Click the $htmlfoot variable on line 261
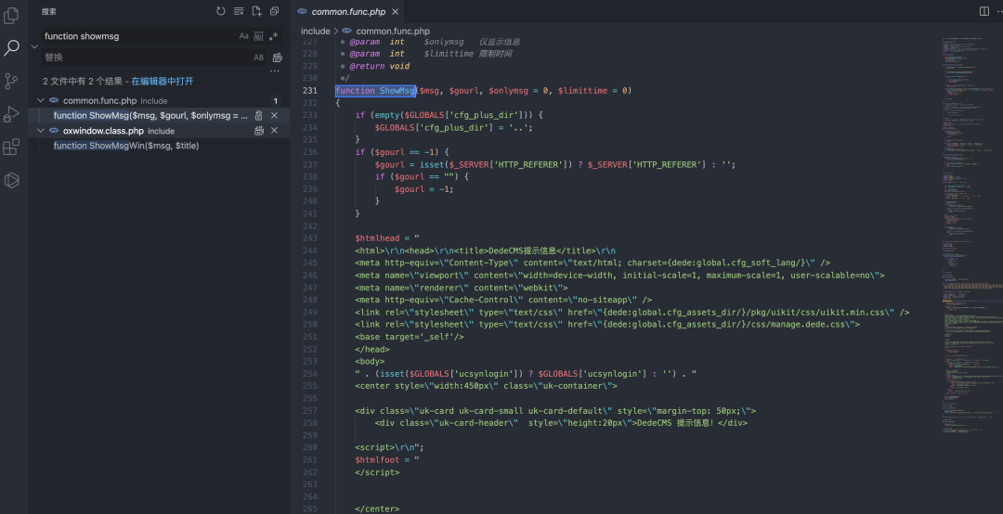Screen dimensions: 1003x514 click(x=377, y=459)
